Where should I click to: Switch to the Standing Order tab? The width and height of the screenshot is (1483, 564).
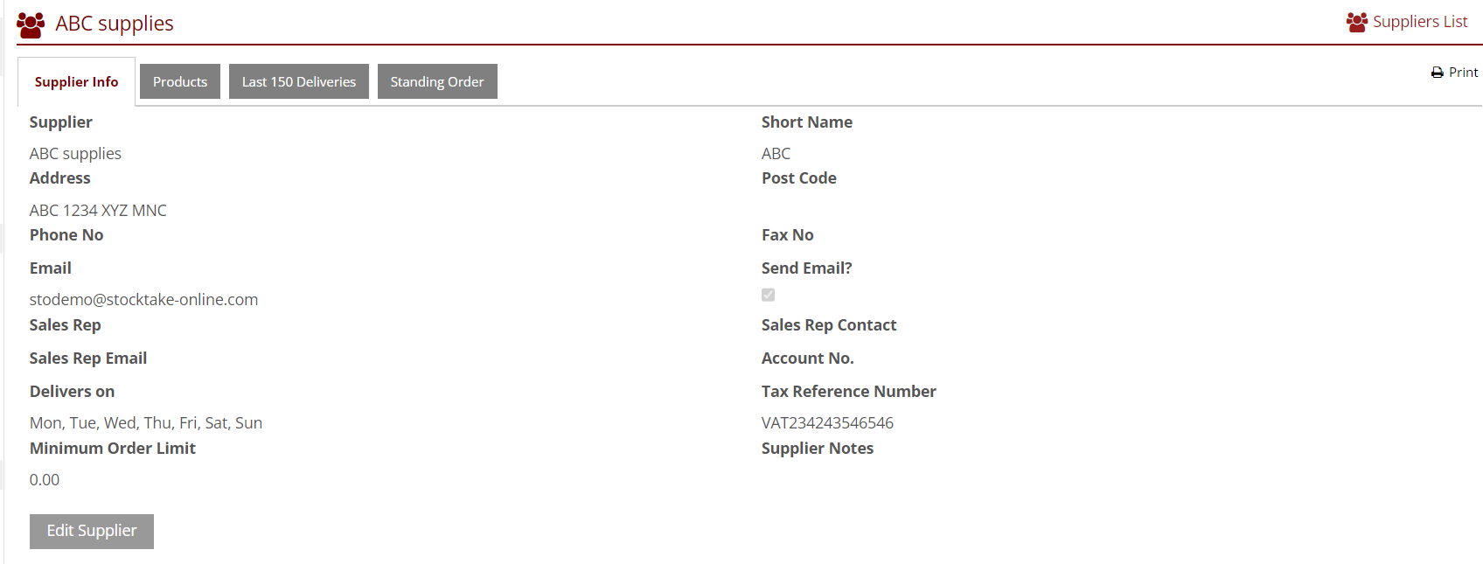(437, 82)
